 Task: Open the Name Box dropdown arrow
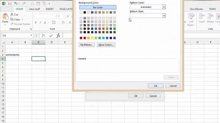[x=31, y=36]
